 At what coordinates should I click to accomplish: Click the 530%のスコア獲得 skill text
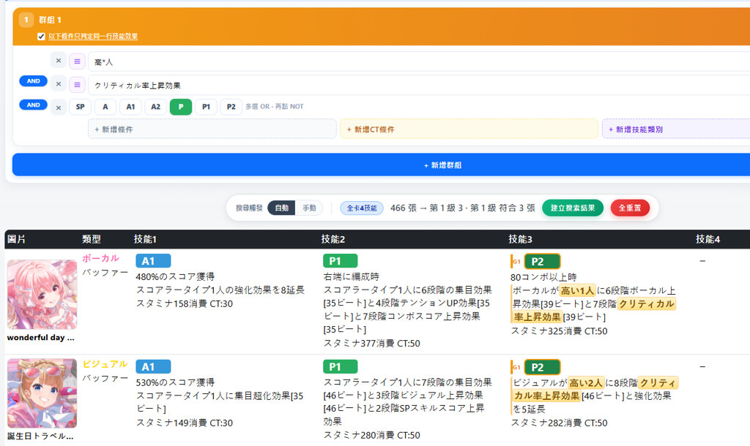175,382
